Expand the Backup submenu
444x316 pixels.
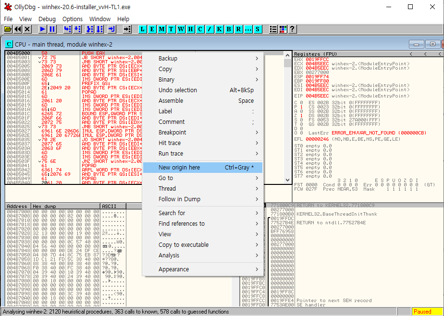tap(203, 58)
